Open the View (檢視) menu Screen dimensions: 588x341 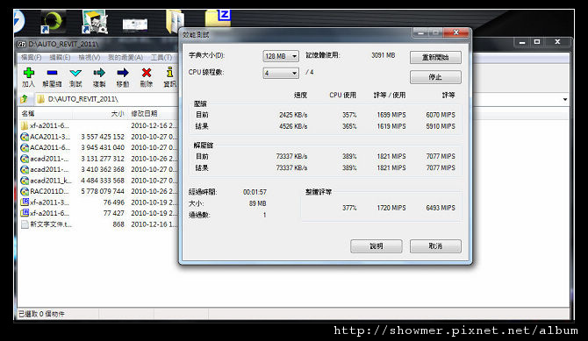(x=90, y=57)
